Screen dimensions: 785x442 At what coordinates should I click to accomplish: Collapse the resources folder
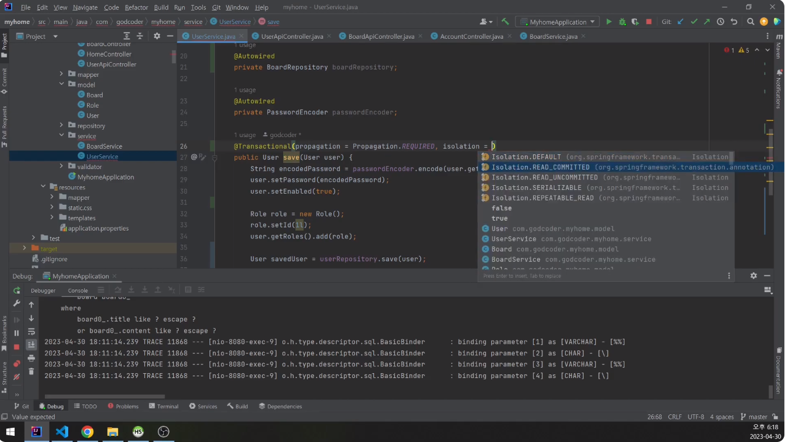coord(43,187)
